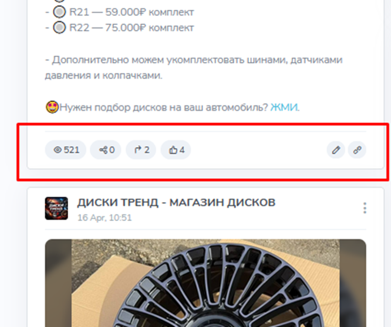Screen dimensions: 391x327
Task: Click the Дополнительно можем укомплектовать шинами paragraph
Action: pyautogui.click(x=194, y=68)
